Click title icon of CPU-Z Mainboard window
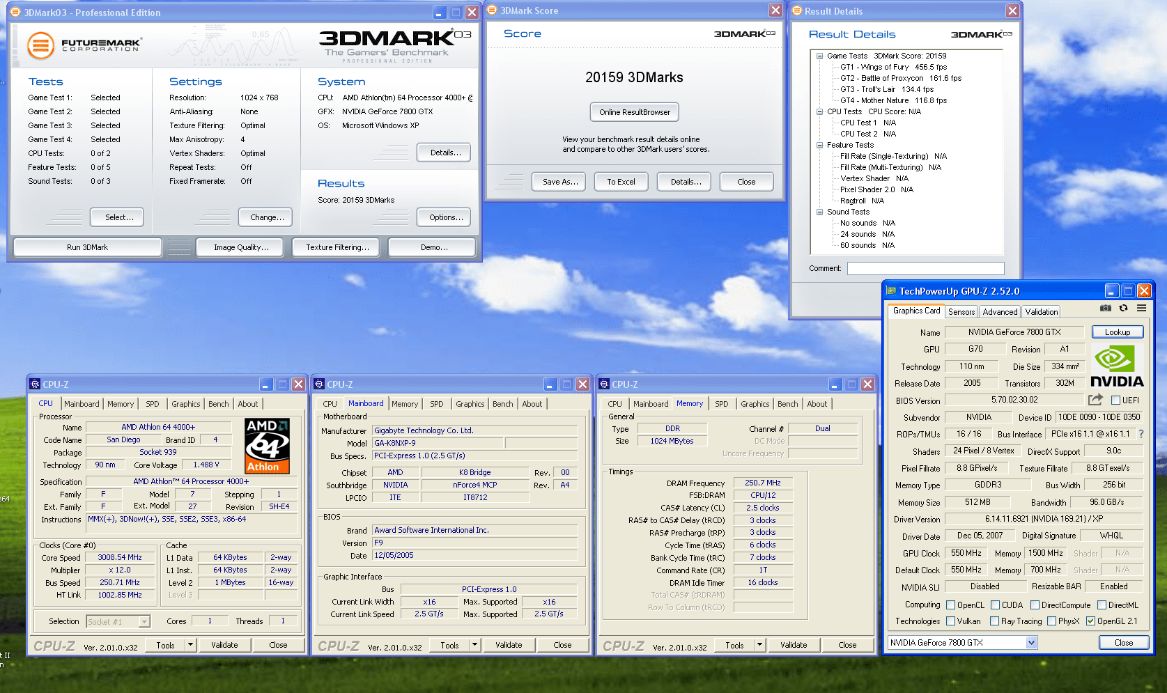The image size is (1167, 693). point(320,384)
